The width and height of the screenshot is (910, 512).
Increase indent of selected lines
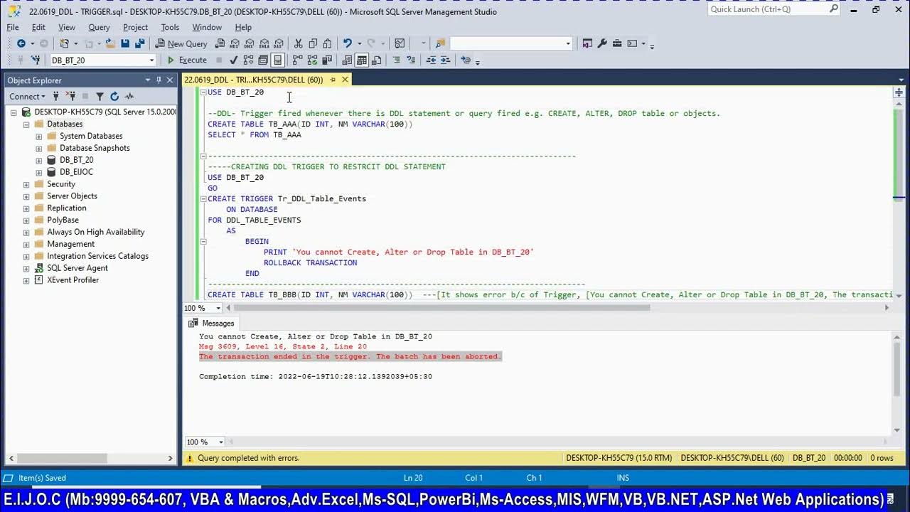(x=446, y=60)
